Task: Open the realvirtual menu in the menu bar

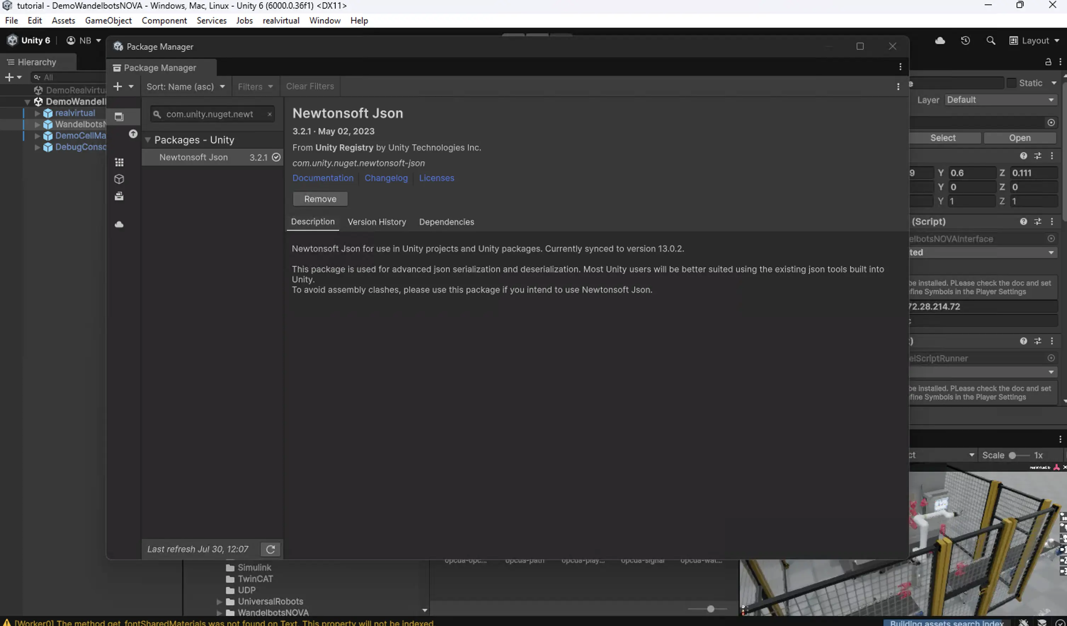Action: 281,20
